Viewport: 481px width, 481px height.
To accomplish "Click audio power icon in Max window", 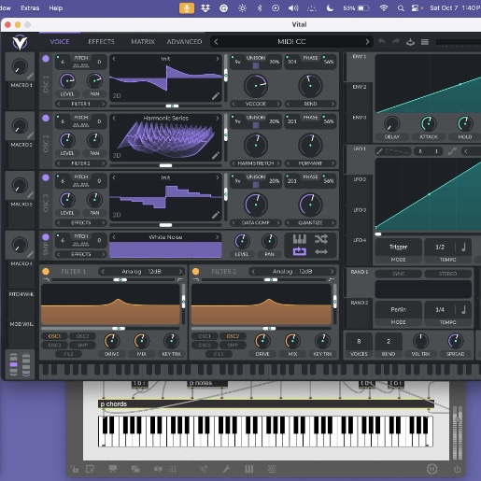I will pos(457,469).
